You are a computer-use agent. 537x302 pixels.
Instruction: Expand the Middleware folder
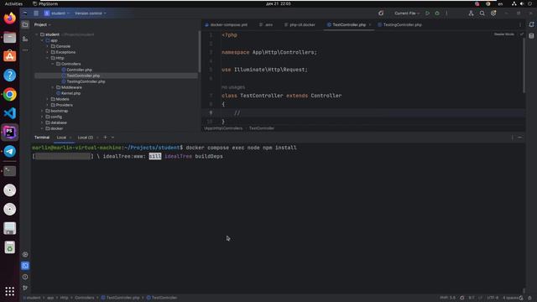click(53, 87)
